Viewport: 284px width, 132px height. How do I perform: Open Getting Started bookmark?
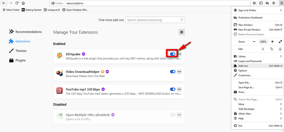pos(32,10)
